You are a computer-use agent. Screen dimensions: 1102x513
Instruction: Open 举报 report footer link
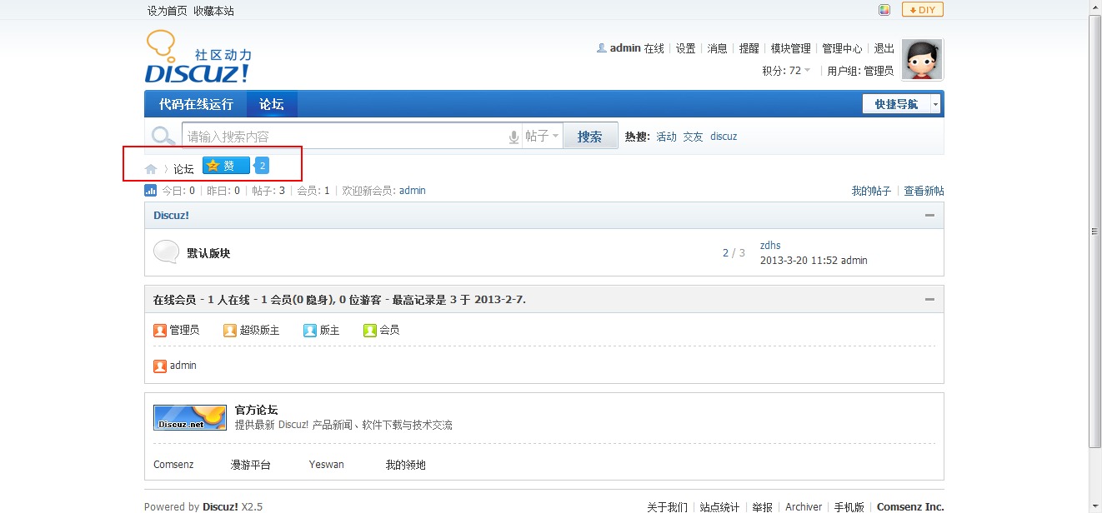[762, 506]
